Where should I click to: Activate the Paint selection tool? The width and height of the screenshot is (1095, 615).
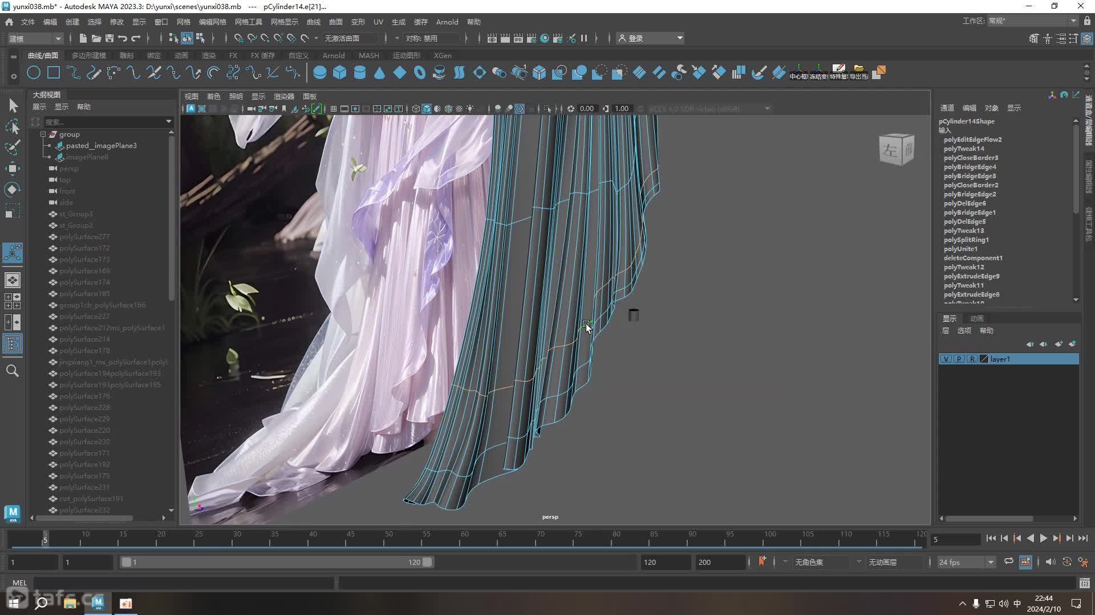(13, 147)
